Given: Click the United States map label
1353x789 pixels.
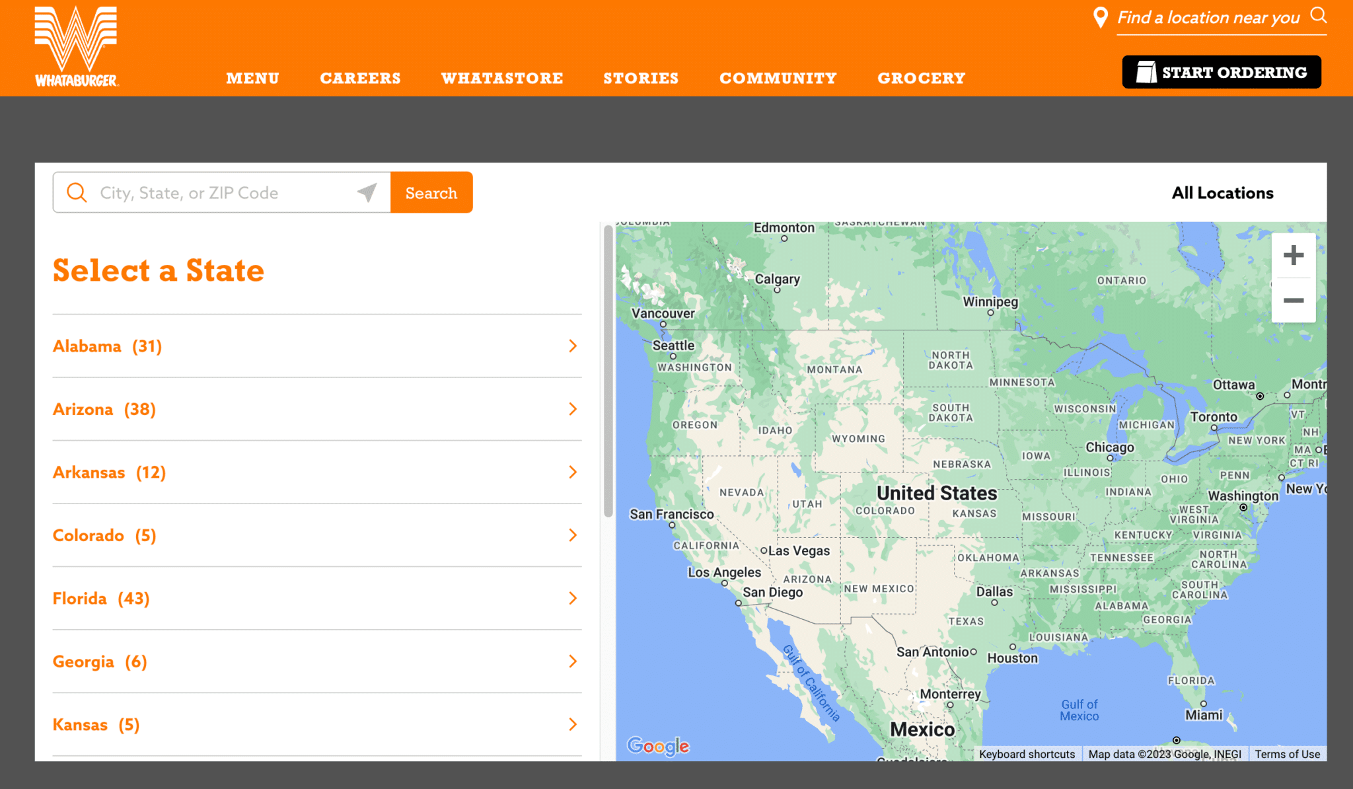Looking at the screenshot, I should click(x=937, y=493).
